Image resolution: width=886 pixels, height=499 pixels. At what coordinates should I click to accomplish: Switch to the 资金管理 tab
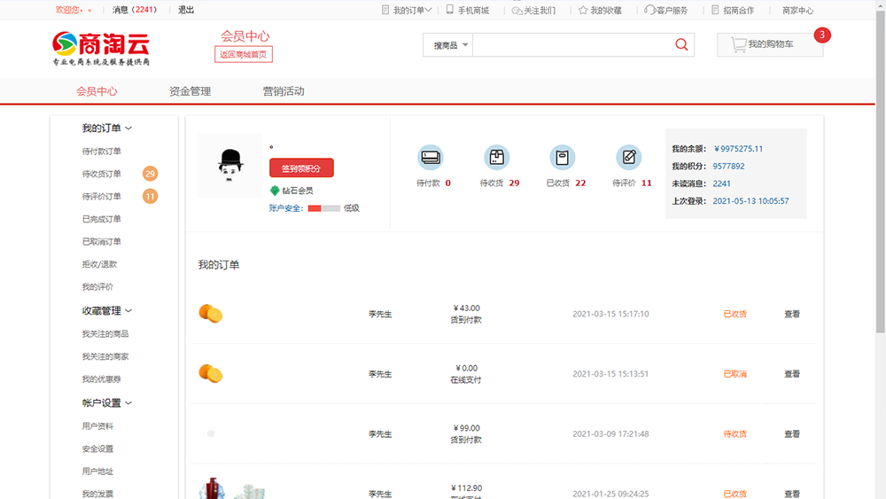(x=190, y=91)
